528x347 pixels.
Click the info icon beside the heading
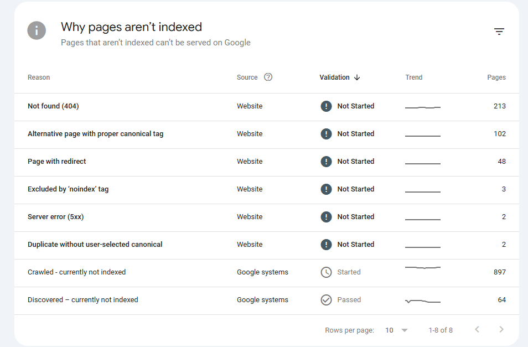coord(37,30)
